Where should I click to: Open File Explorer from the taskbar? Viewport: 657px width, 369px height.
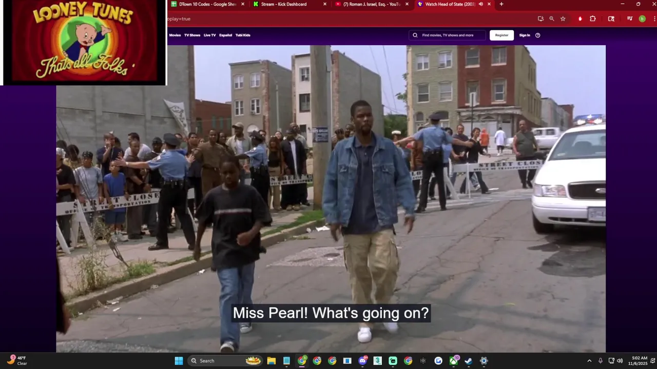272,361
